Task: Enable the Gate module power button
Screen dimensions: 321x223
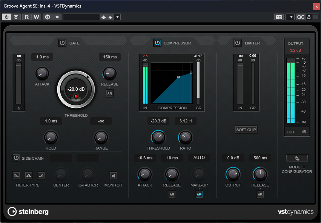Action: (x=62, y=43)
